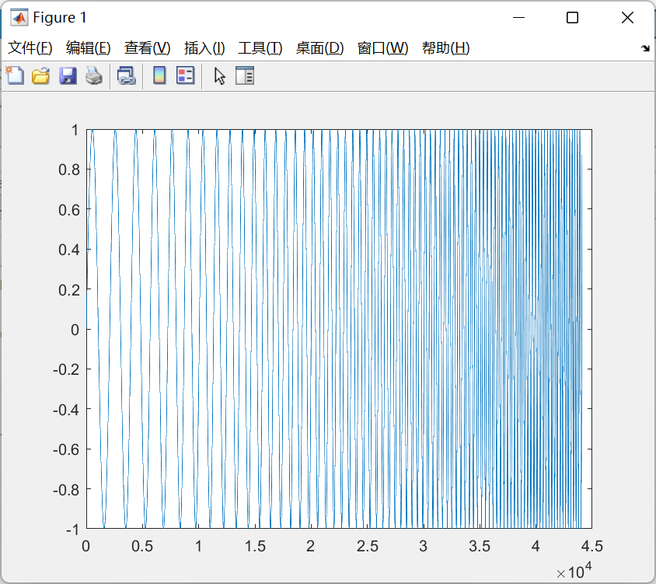Enable plot edit mode with the arrow tool
The image size is (656, 584).
(x=218, y=75)
